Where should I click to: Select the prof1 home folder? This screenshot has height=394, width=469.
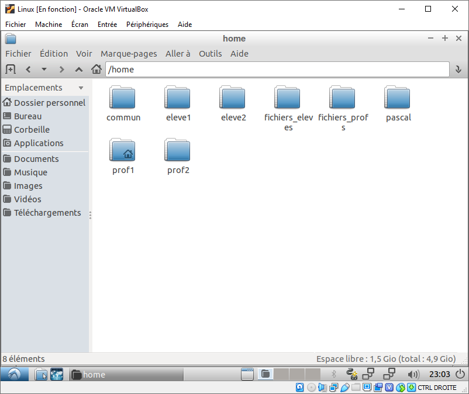123,156
